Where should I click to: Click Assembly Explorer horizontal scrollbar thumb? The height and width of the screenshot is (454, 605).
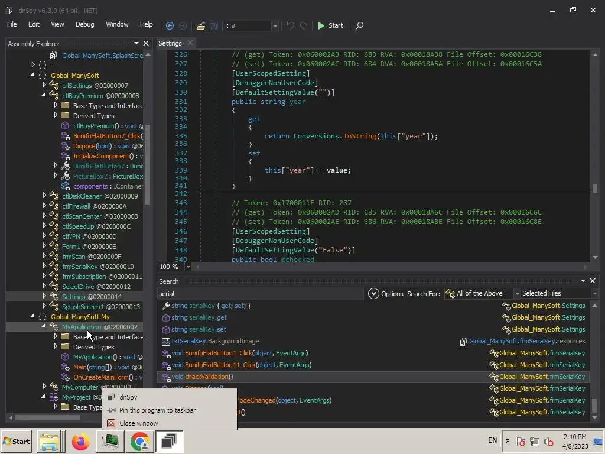47,417
